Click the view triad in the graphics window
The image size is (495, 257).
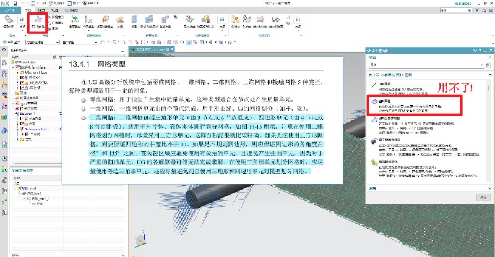pyautogui.click(x=141, y=240)
